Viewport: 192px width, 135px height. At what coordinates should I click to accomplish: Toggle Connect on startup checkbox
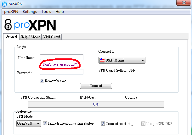click(103, 123)
